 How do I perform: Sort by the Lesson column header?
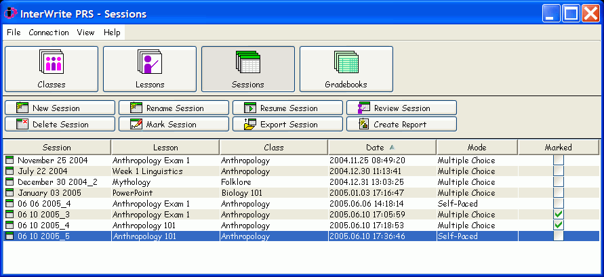165,148
